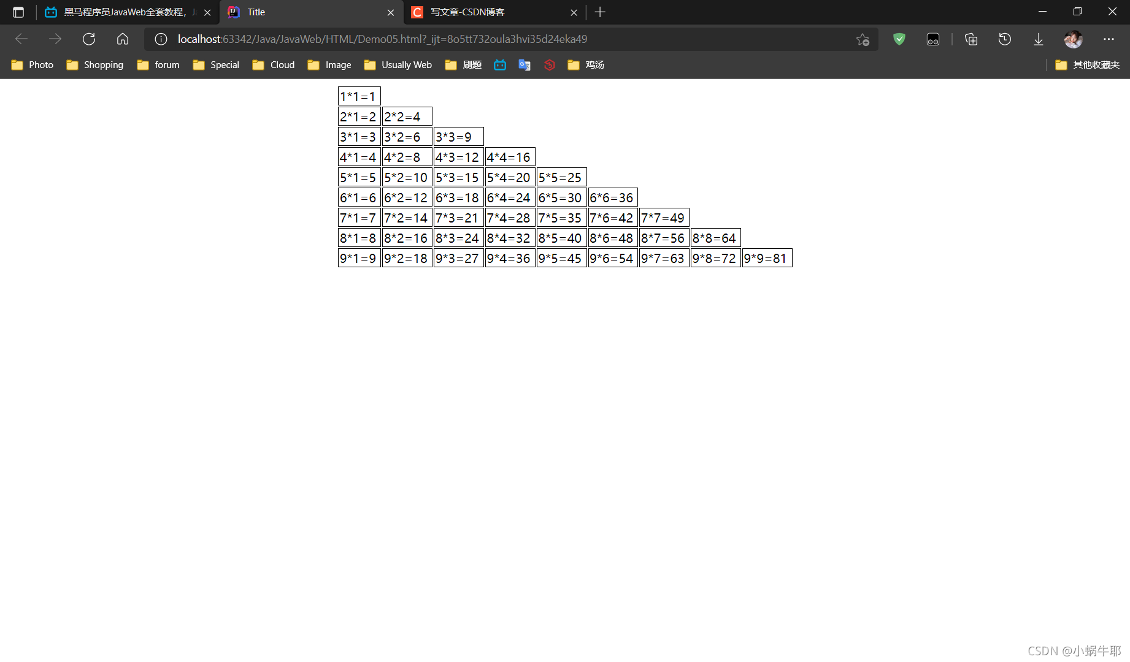Click the 5*2=10 table cell
This screenshot has width=1130, height=662.
pos(407,177)
